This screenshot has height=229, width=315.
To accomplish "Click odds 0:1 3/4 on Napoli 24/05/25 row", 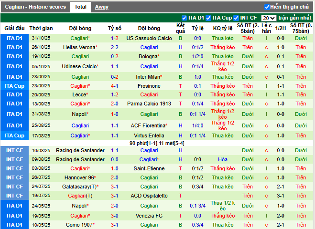I will (x=197, y=206).
